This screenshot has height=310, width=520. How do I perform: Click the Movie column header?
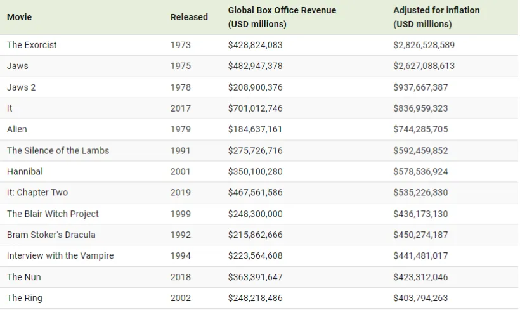click(x=19, y=17)
